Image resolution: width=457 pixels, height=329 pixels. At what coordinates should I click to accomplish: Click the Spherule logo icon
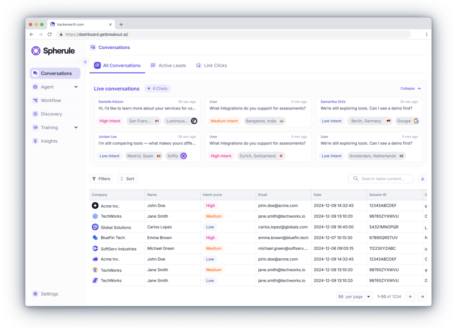click(x=36, y=51)
